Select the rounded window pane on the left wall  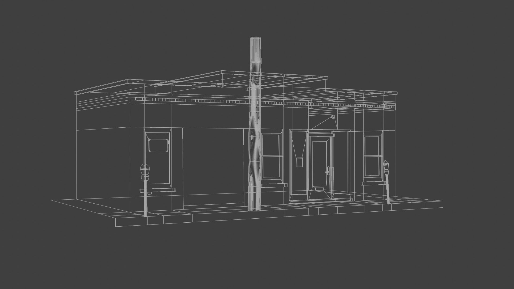pos(158,145)
